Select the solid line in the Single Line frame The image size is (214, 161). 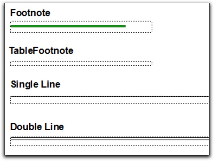(x=110, y=97)
